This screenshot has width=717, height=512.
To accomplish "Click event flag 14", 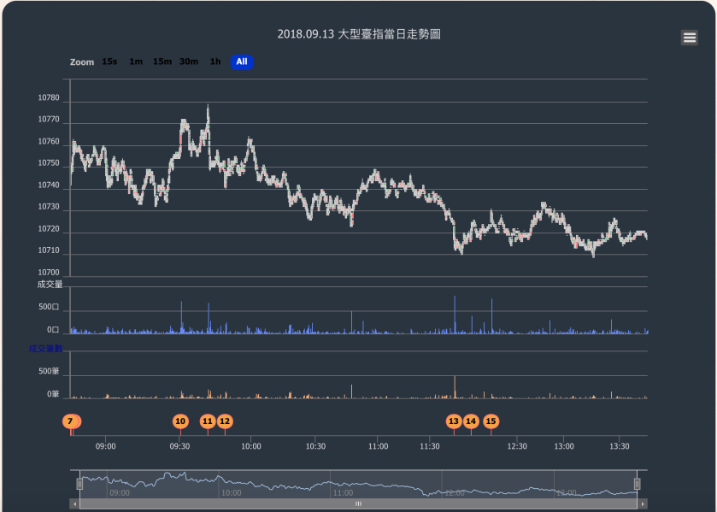I will 472,421.
